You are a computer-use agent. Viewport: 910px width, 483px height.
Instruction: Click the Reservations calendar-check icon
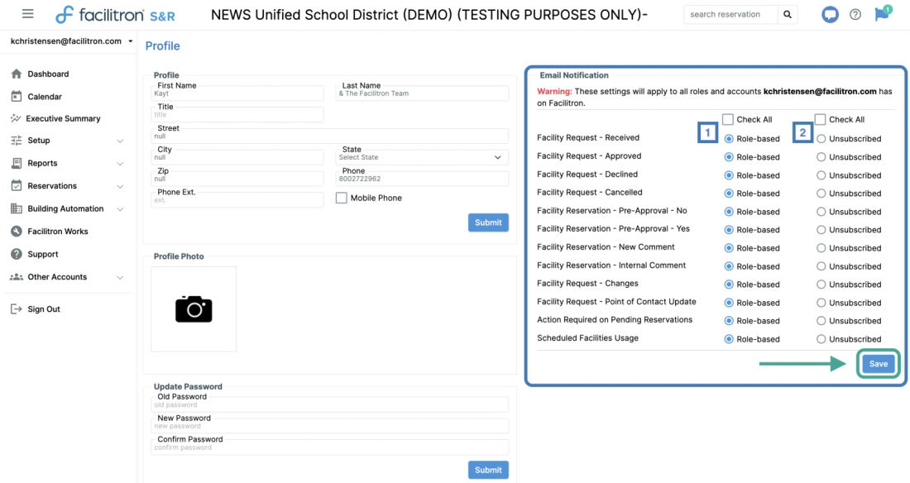pos(17,186)
